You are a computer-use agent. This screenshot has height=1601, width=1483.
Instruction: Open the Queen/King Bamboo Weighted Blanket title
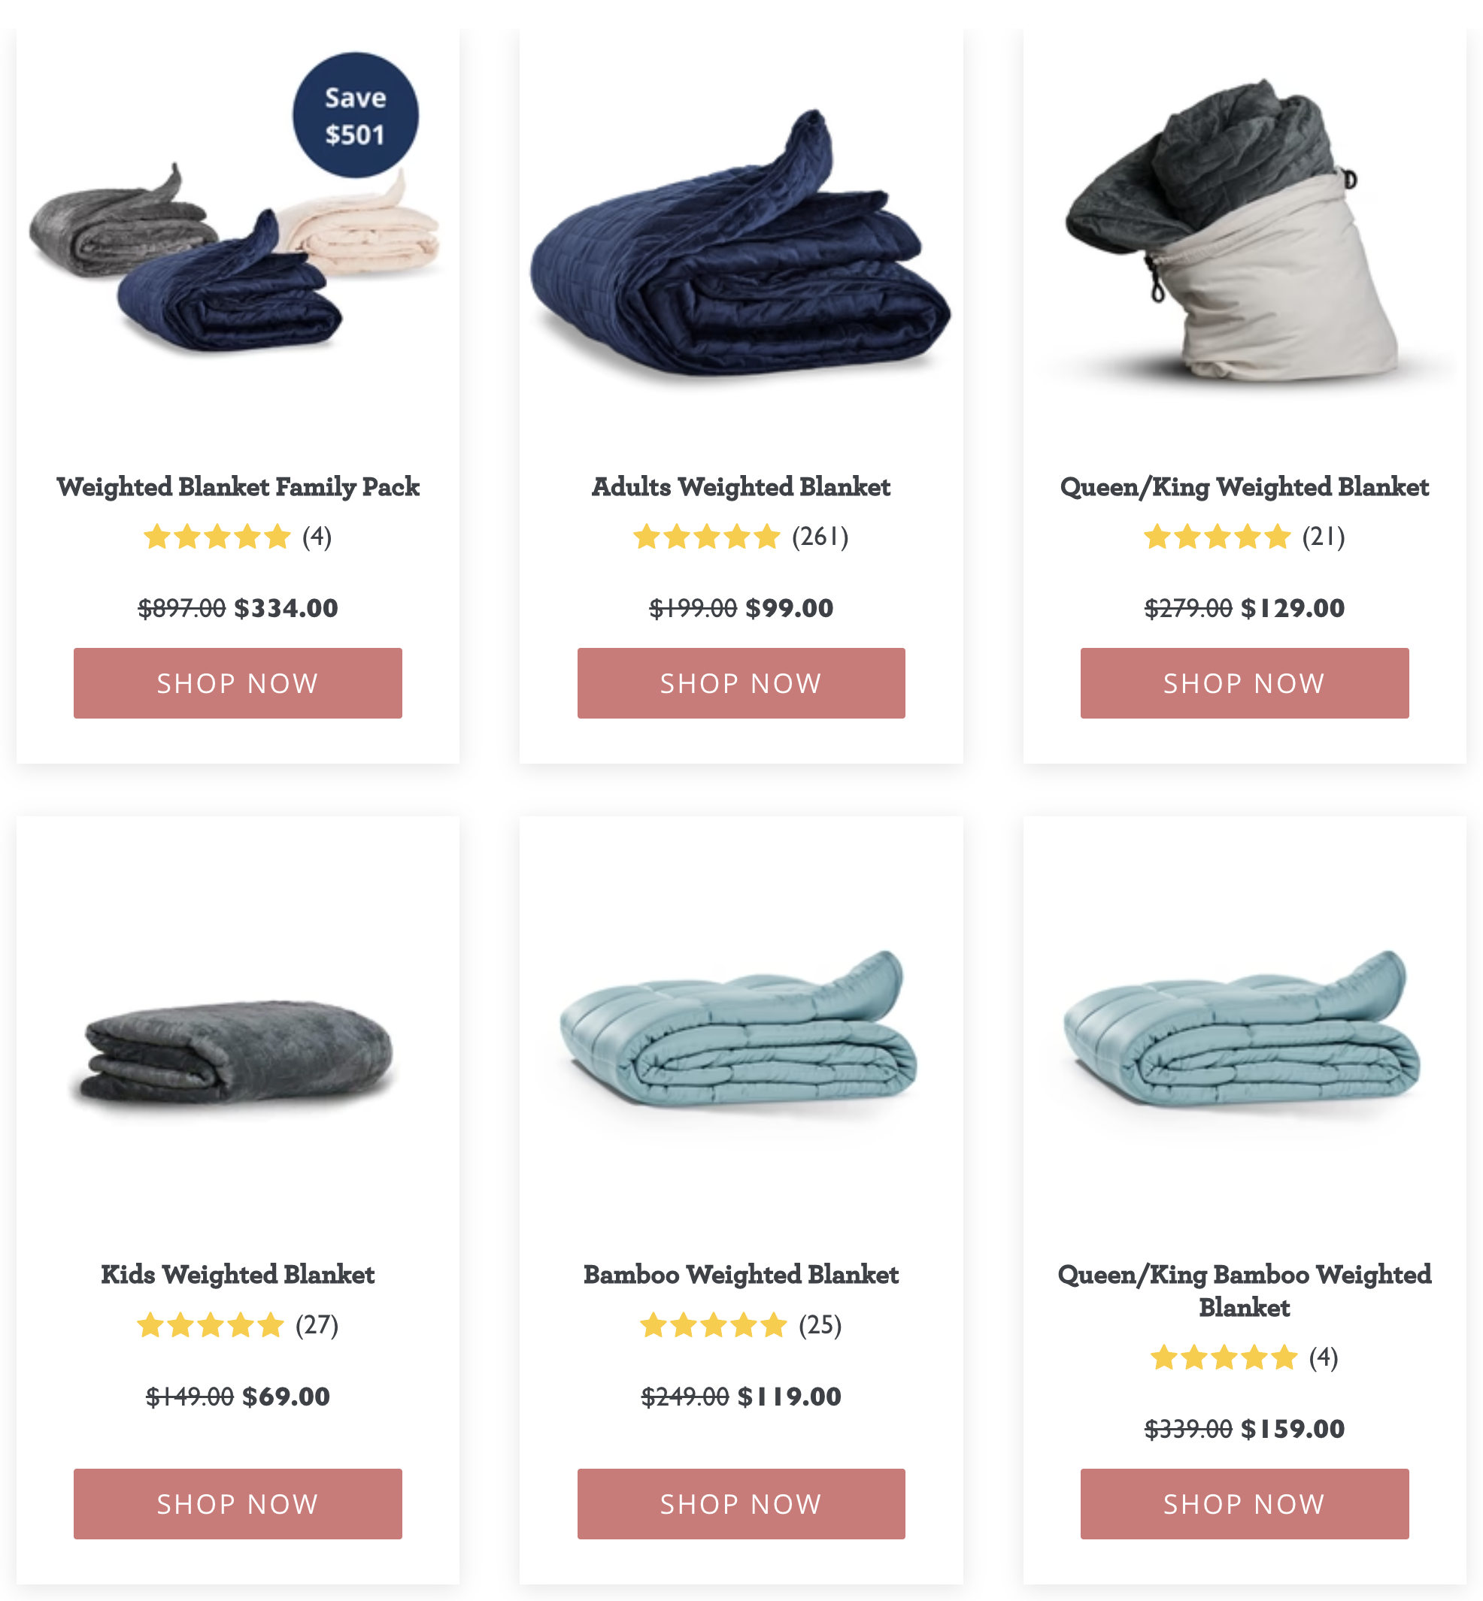(x=1244, y=1291)
